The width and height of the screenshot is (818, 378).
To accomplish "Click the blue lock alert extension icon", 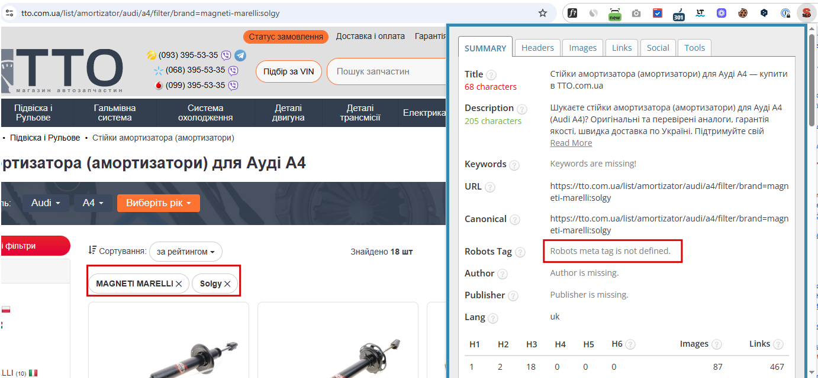I will point(785,12).
